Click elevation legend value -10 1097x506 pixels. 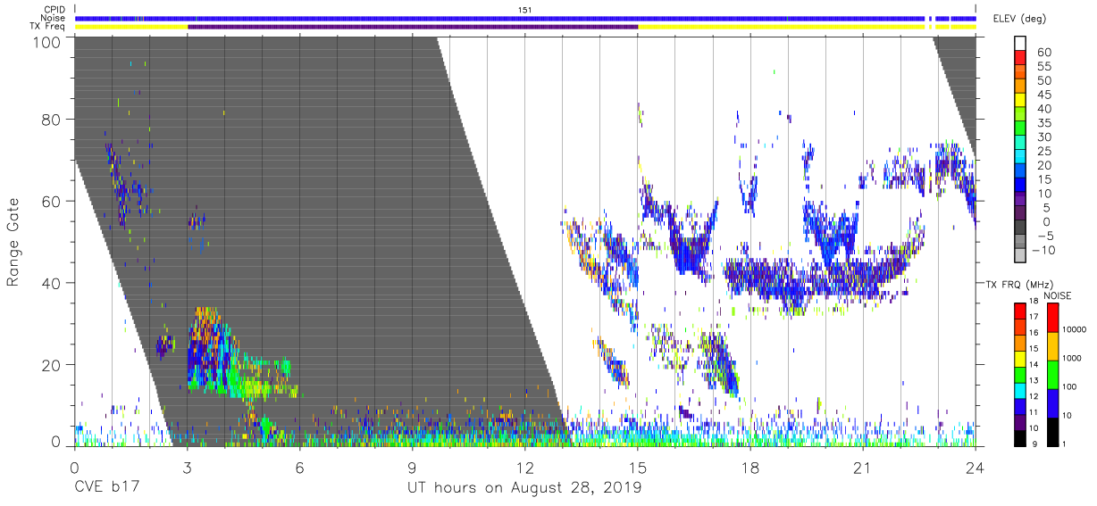1042,250
